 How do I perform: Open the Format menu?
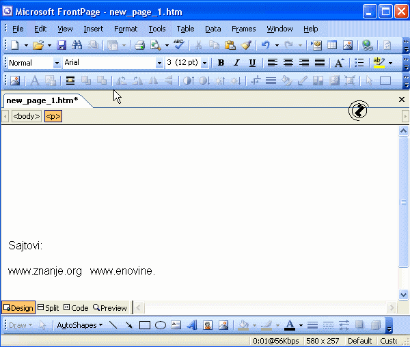(x=126, y=29)
